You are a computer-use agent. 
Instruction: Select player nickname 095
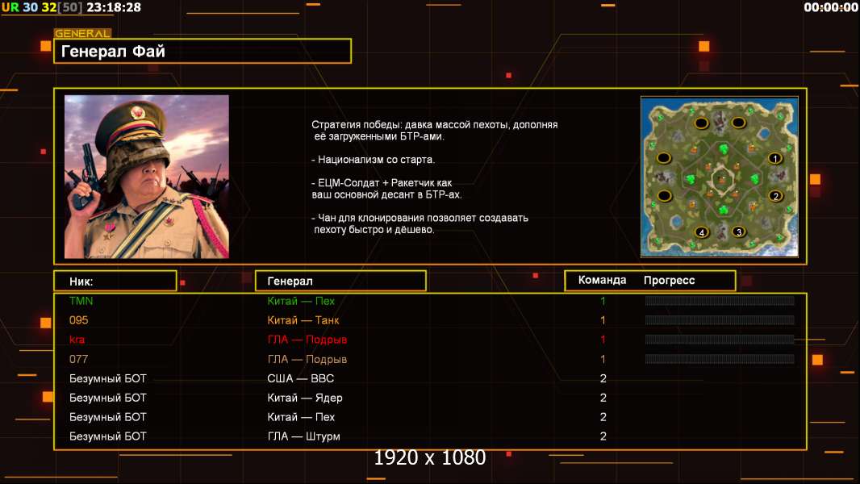tap(78, 320)
